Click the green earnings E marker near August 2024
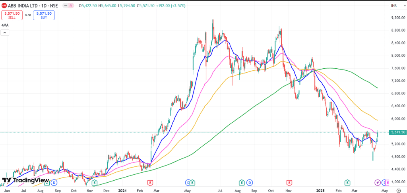Image resolution: width=407 pixels, height=193 pixels. (x=242, y=183)
